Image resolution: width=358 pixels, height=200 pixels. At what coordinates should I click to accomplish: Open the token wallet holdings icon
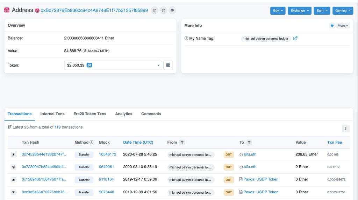pos(168,65)
